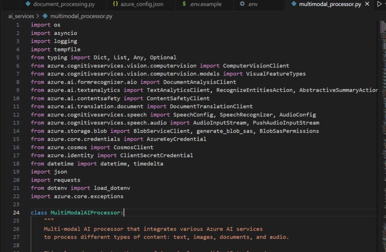Open the ai_services breadcrumb folder

tap(21, 16)
